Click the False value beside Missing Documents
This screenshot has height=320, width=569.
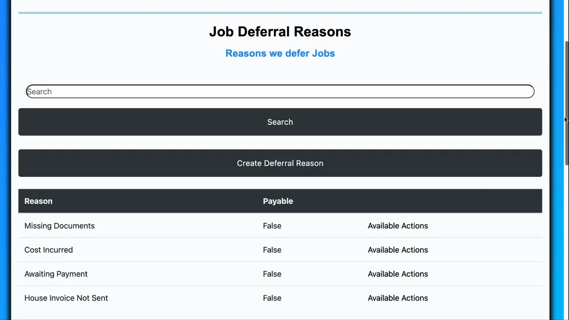(x=272, y=226)
